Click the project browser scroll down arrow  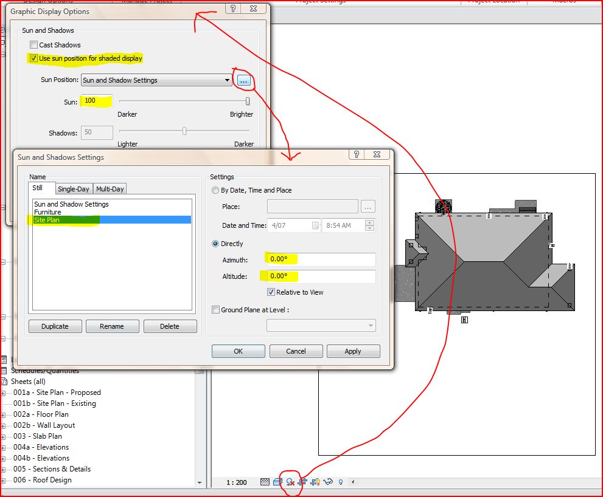click(x=200, y=482)
